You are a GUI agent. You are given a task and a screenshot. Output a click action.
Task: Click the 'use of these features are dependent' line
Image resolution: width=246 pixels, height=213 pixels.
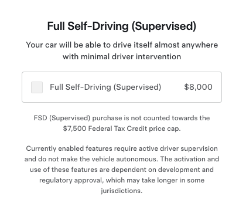pos(122,170)
